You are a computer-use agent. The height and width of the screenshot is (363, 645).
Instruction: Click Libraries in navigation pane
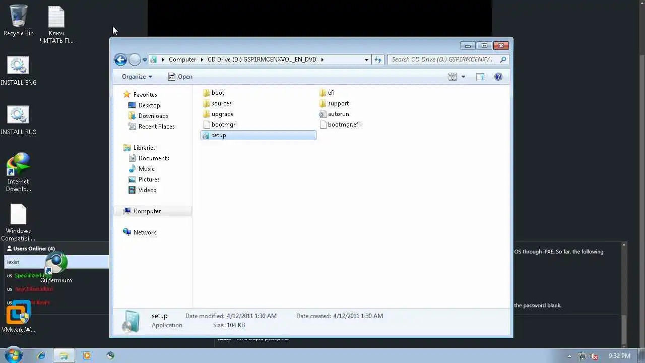tap(139, 148)
